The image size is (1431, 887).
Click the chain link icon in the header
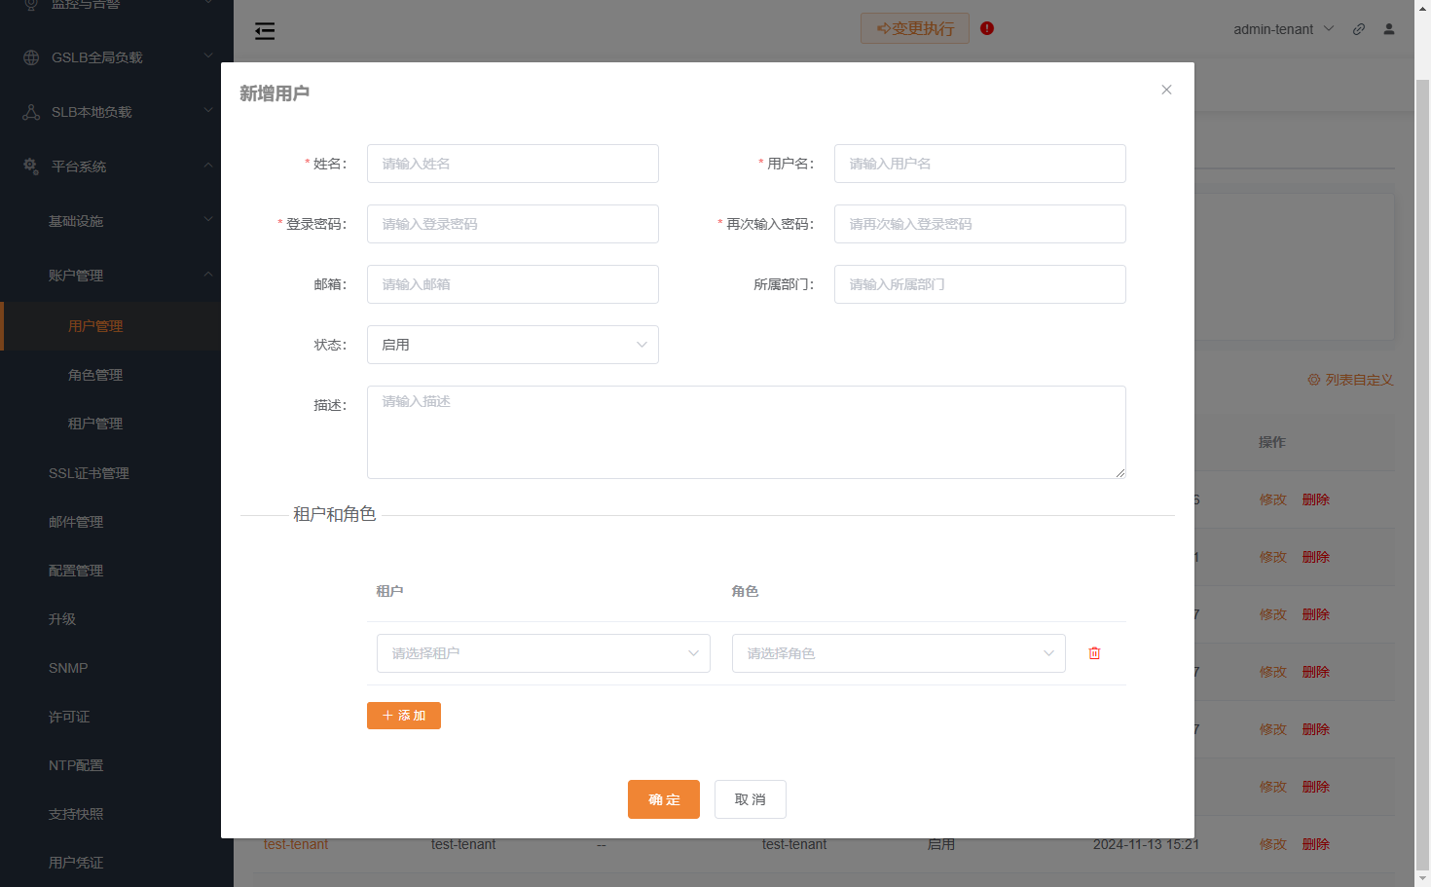[1359, 29]
